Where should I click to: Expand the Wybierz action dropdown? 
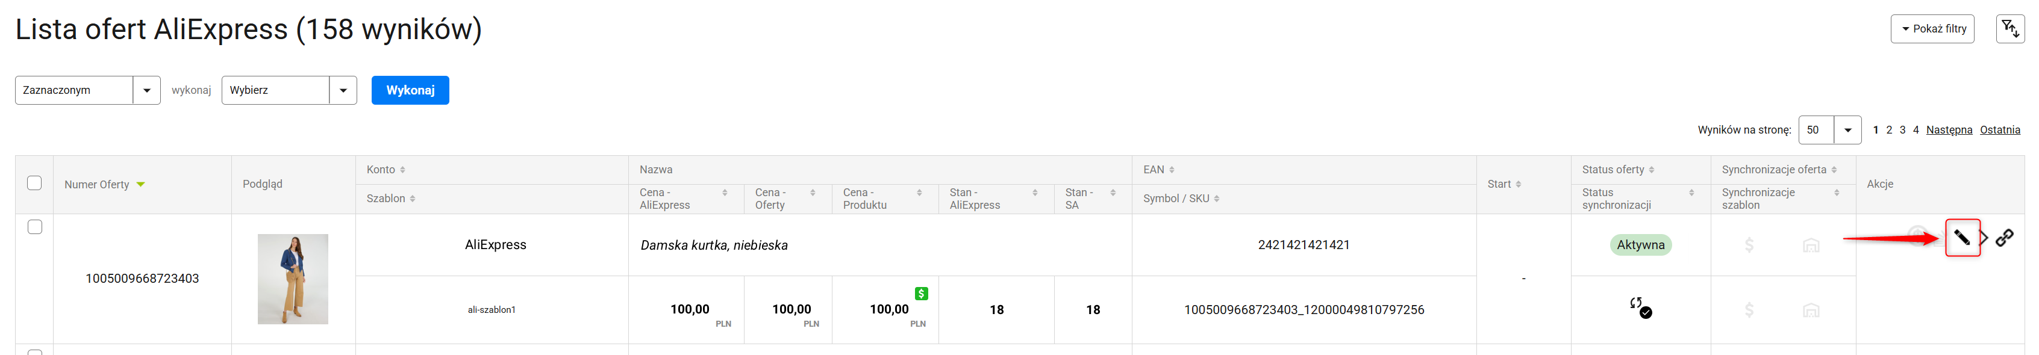point(289,90)
